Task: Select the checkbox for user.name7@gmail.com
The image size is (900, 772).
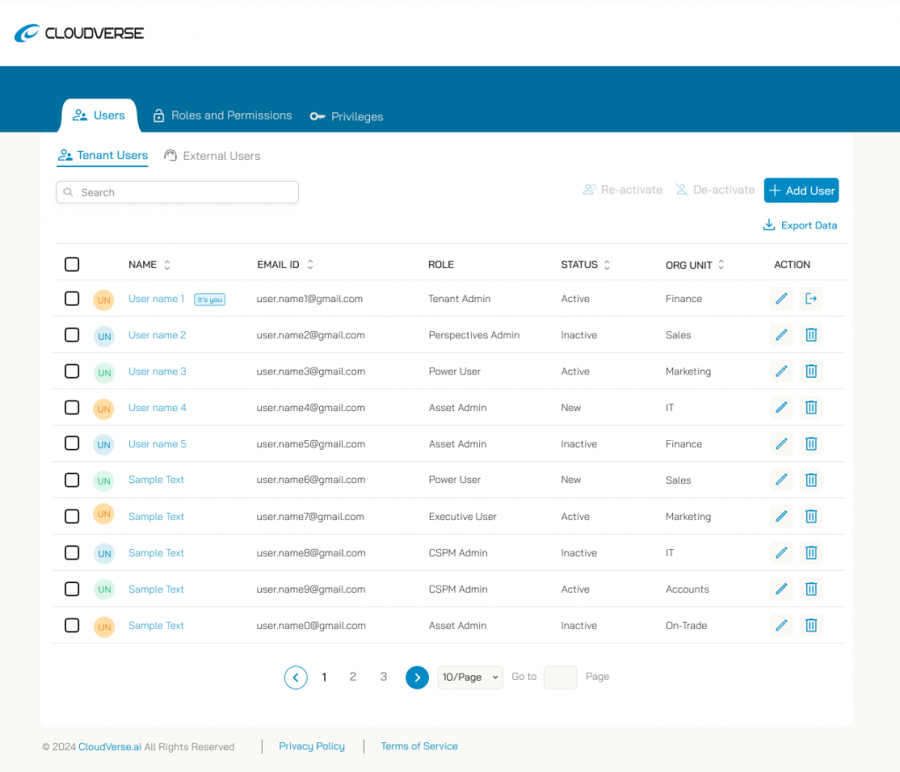Action: pyautogui.click(x=71, y=516)
